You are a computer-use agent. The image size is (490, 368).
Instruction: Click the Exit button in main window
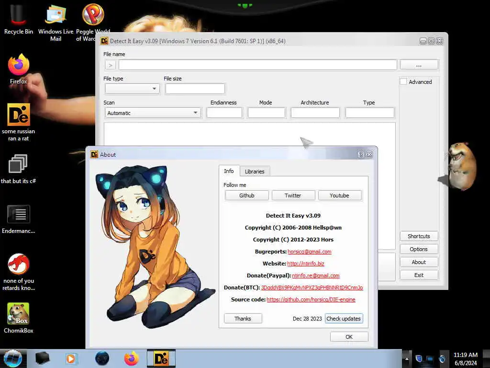pos(419,275)
